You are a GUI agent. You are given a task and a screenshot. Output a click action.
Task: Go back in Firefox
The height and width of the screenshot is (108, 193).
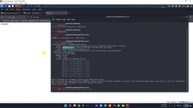2,17
